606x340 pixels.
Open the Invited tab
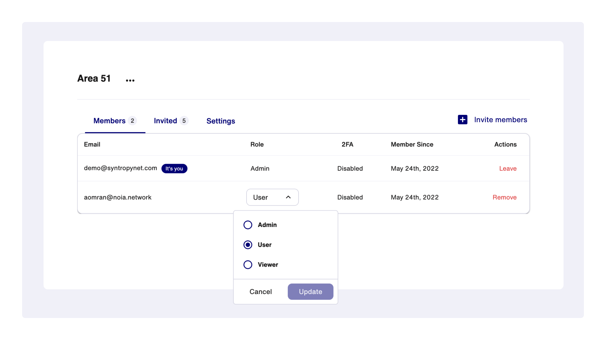click(165, 121)
